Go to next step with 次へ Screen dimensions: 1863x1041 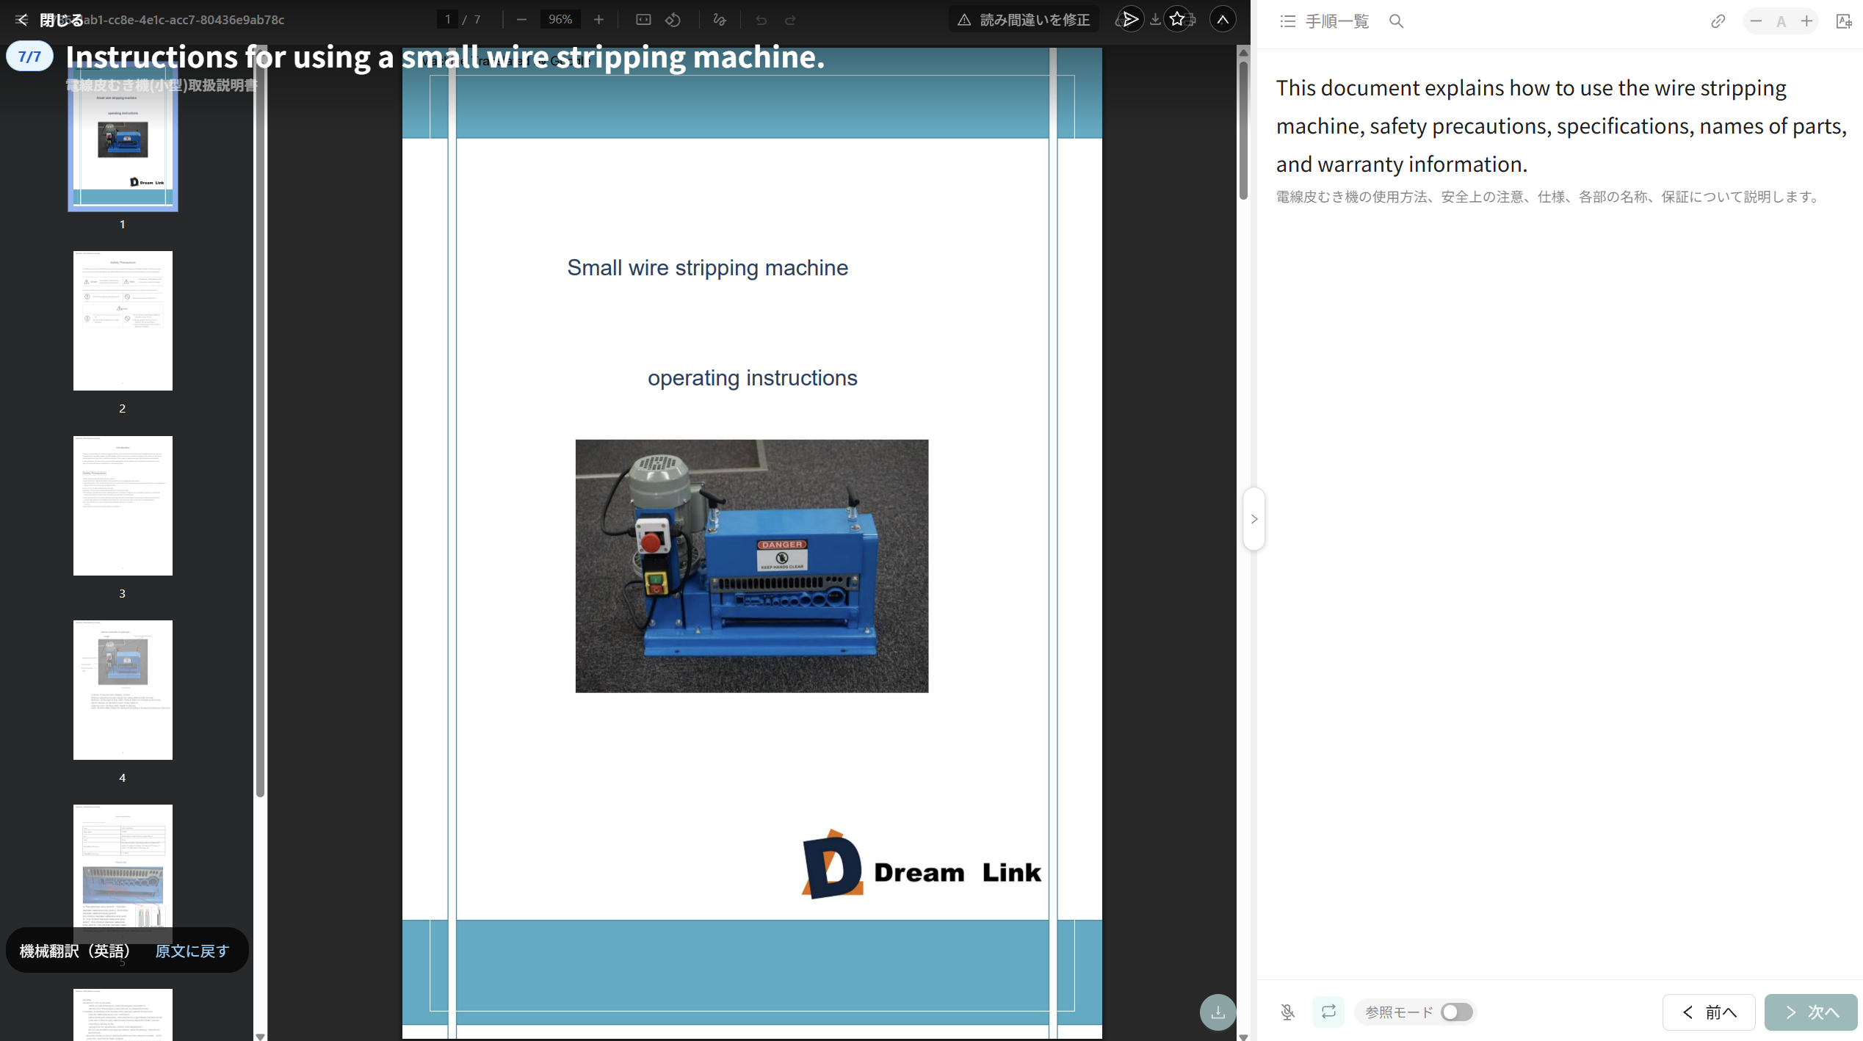coord(1811,1012)
